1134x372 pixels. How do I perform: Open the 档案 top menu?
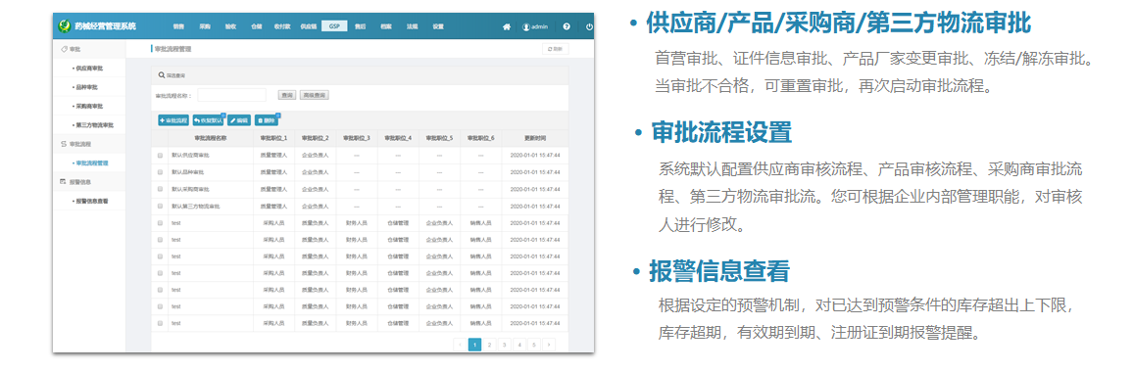[386, 26]
